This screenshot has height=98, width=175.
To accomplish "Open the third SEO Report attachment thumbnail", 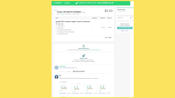I will coord(92,89).
